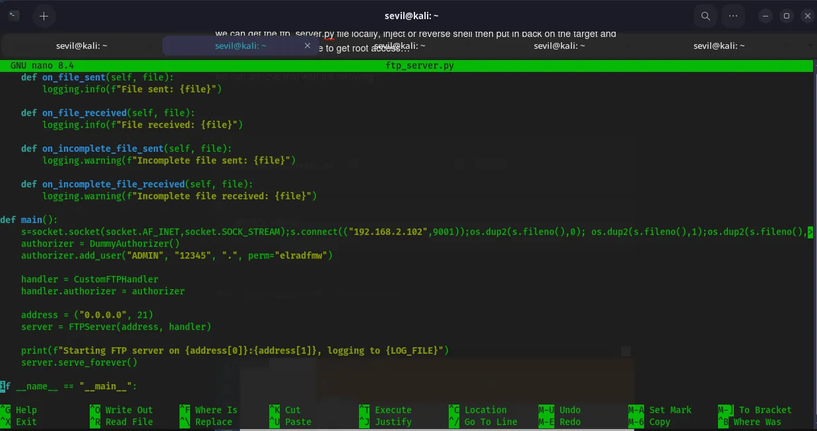The height and width of the screenshot is (431, 817).
Task: Switch to the rightmost sevil@kali tab
Action: pyautogui.click(x=719, y=46)
